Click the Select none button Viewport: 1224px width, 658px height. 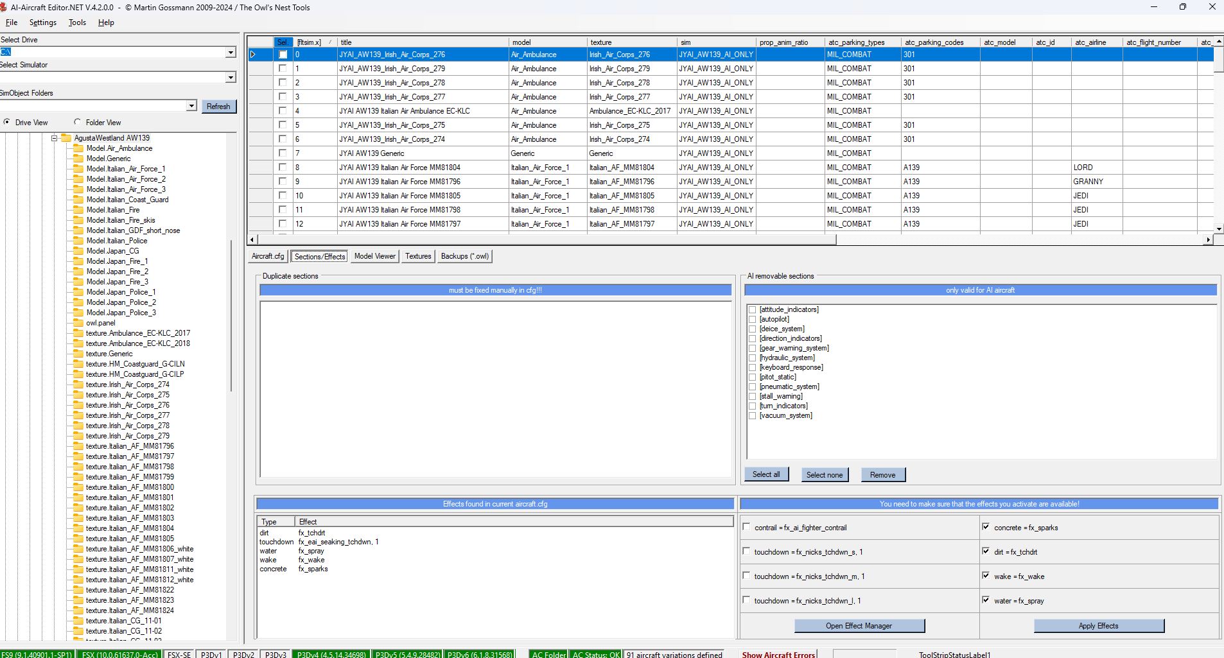click(x=825, y=474)
